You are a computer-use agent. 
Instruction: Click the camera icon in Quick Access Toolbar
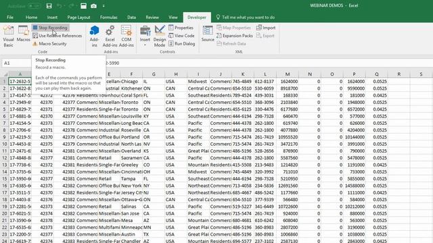(x=93, y=6)
